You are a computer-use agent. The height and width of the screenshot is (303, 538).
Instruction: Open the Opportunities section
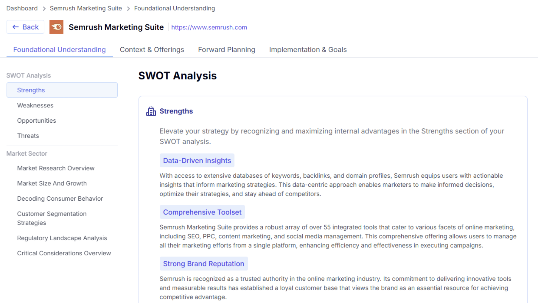point(36,120)
